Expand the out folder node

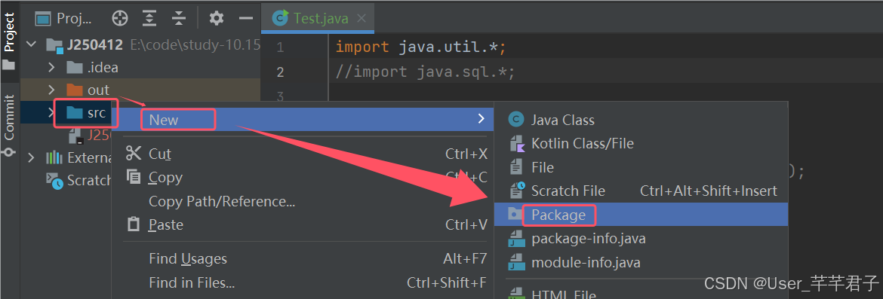tap(51, 90)
